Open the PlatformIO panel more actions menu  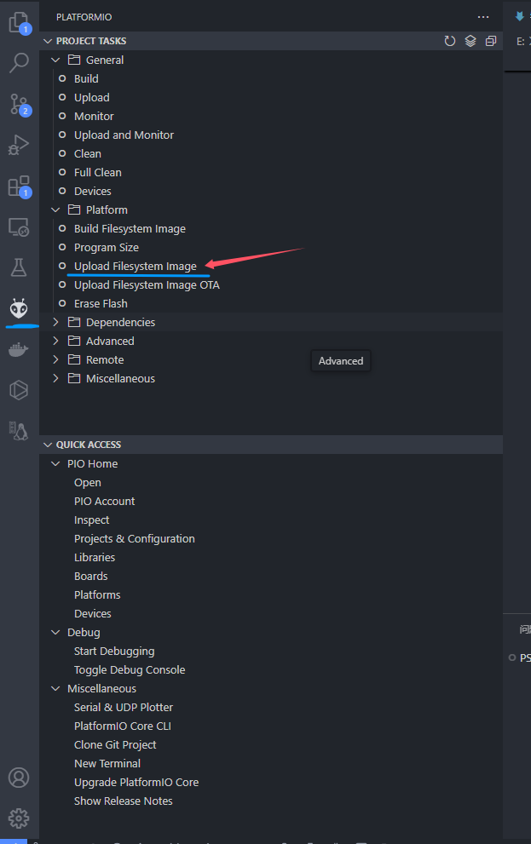pyautogui.click(x=483, y=17)
